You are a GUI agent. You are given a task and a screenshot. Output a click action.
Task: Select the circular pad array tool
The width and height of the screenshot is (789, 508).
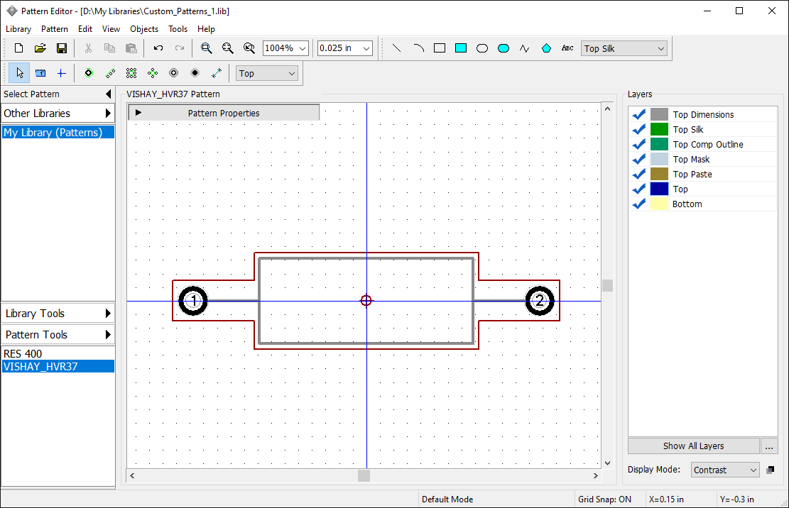[x=153, y=73]
